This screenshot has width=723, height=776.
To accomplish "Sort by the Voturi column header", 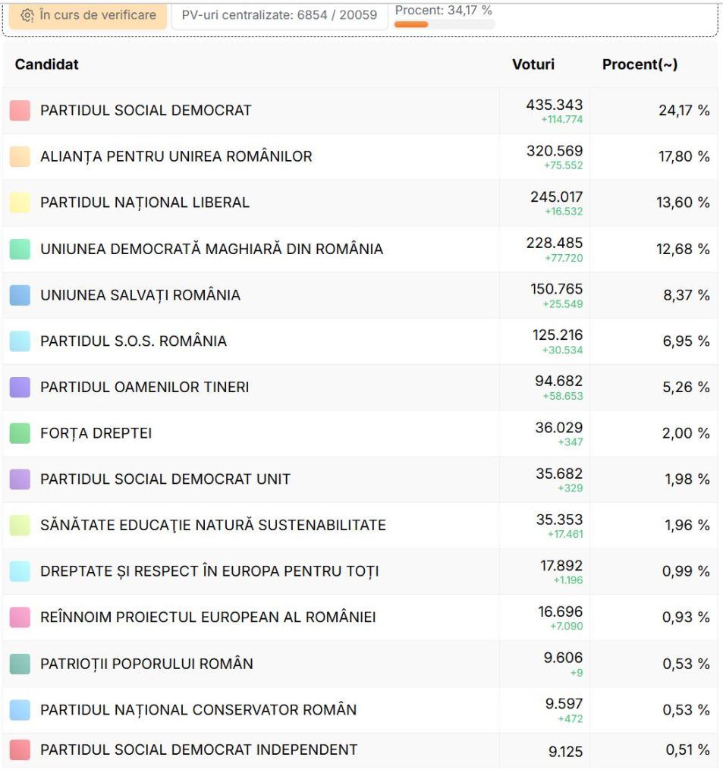I will point(533,64).
